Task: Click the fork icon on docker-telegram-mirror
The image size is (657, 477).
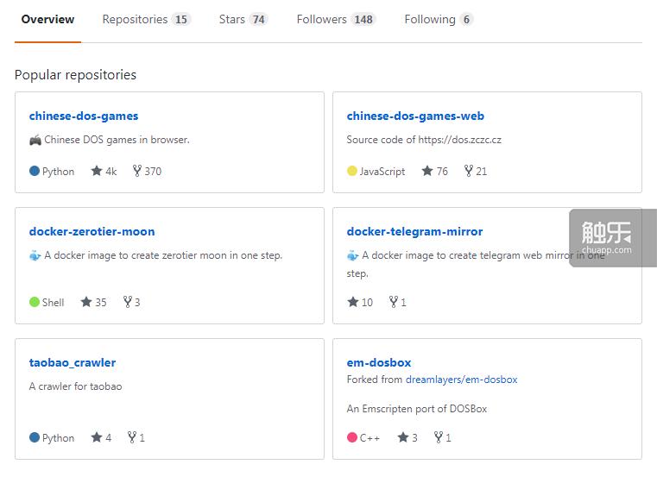Action: [x=394, y=302]
